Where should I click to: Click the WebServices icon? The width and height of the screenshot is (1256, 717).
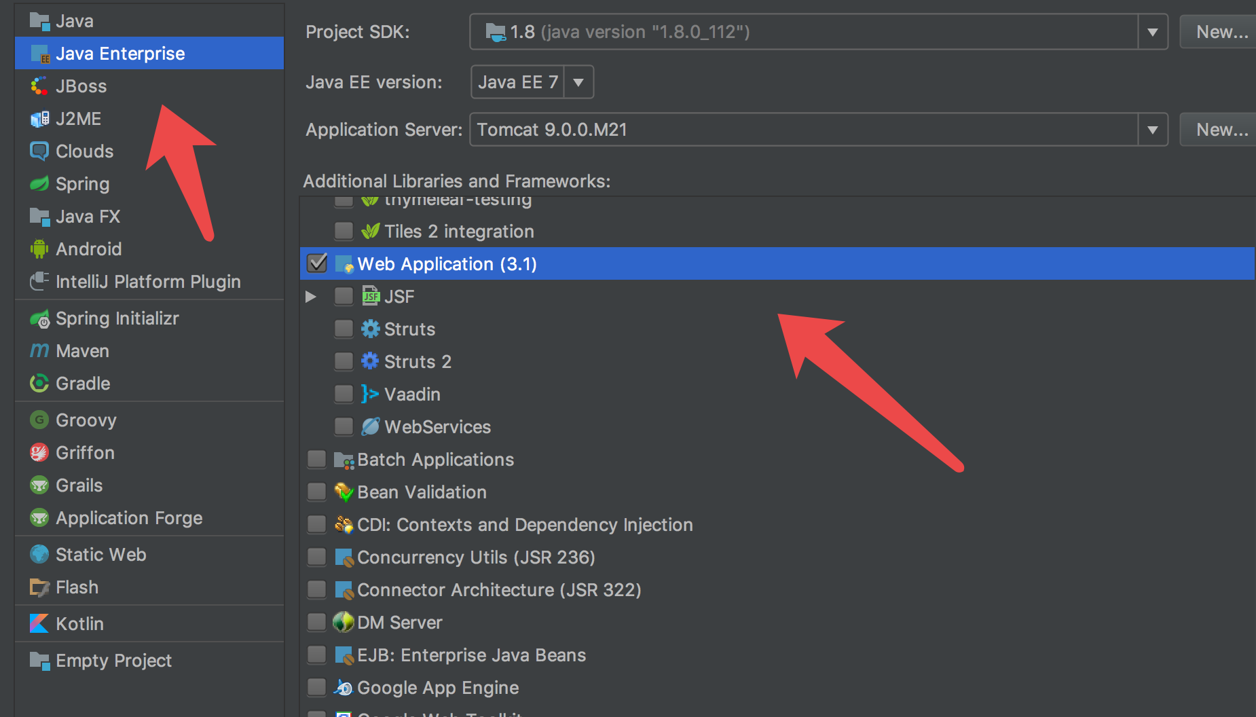tap(371, 426)
